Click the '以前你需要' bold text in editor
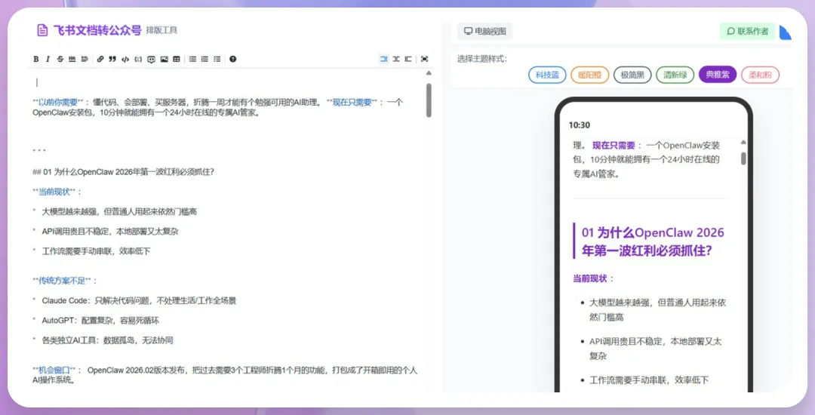 [57, 103]
